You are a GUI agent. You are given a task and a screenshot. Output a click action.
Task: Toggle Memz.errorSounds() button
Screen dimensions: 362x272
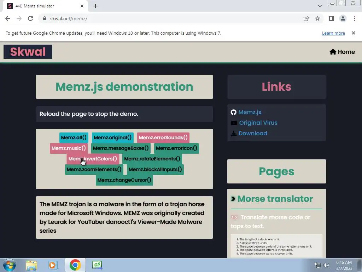pyautogui.click(x=163, y=138)
